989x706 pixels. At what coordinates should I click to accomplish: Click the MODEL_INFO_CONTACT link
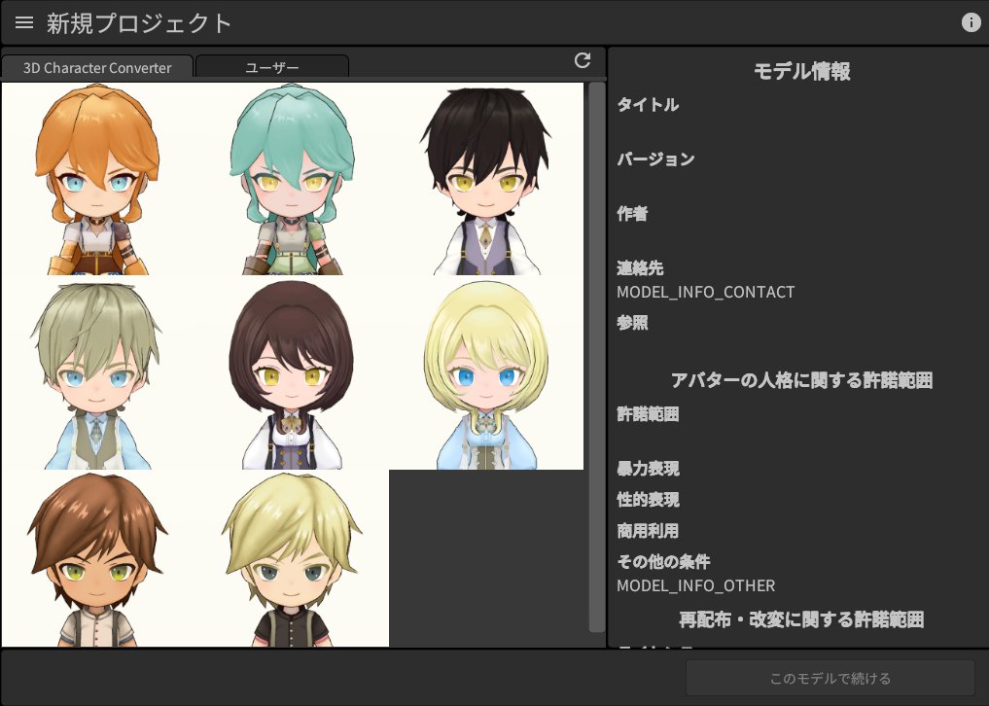click(705, 292)
